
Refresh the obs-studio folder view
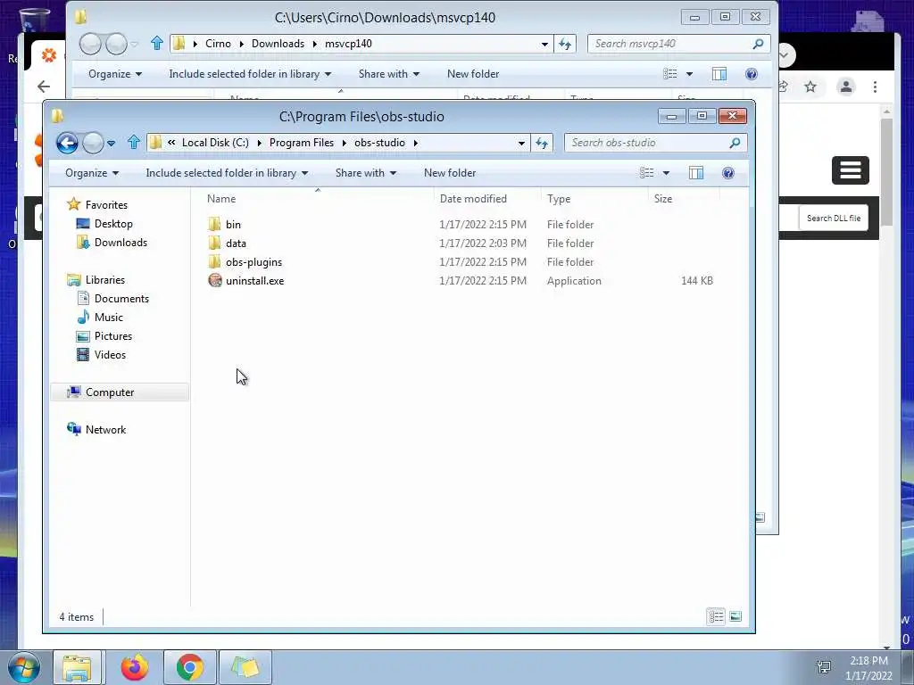coord(542,143)
